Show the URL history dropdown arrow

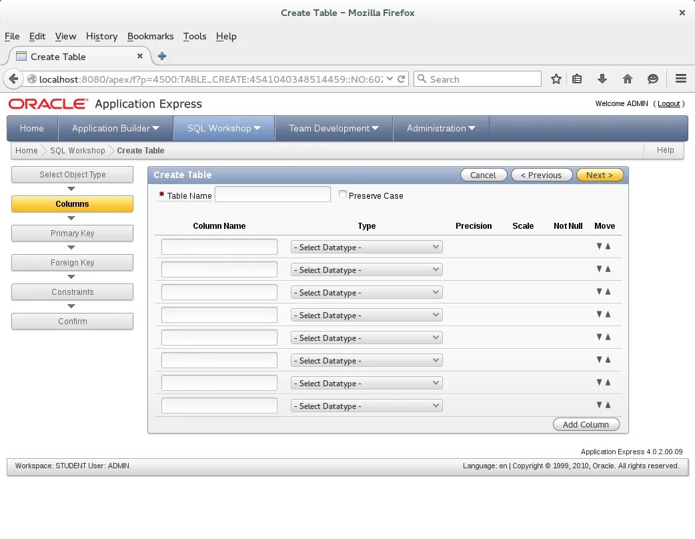[390, 79]
